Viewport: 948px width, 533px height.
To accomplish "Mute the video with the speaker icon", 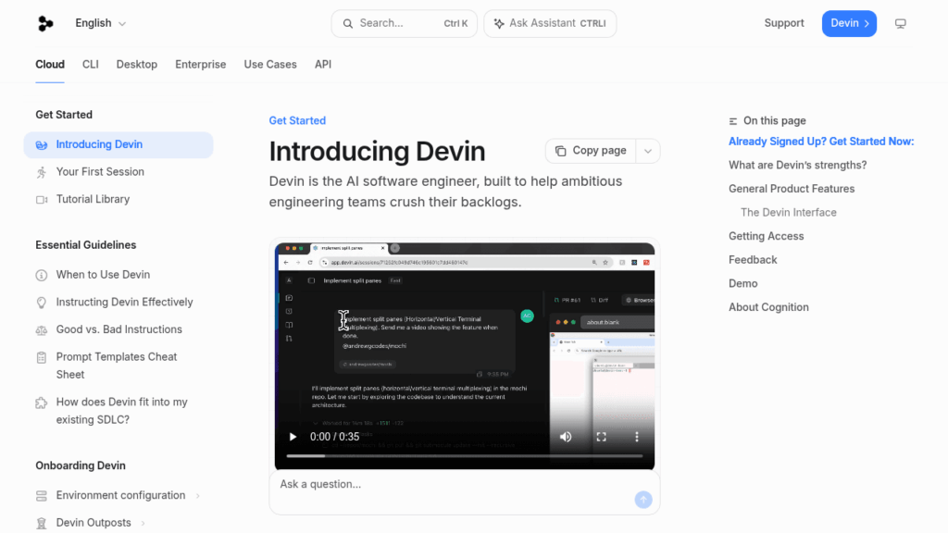I will [x=566, y=437].
